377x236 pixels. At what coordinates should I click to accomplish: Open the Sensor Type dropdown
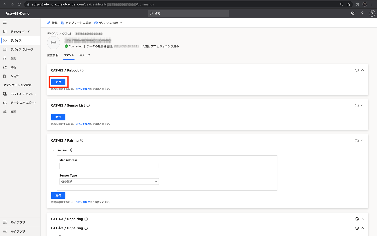pyautogui.click(x=109, y=181)
